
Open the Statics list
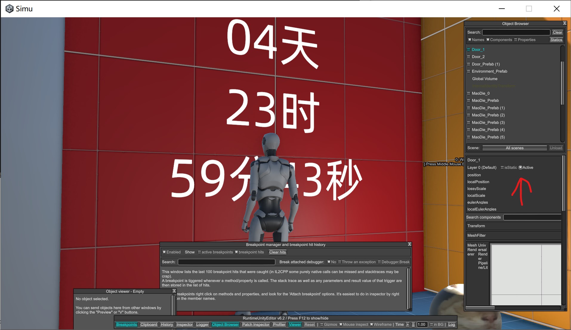556,40
